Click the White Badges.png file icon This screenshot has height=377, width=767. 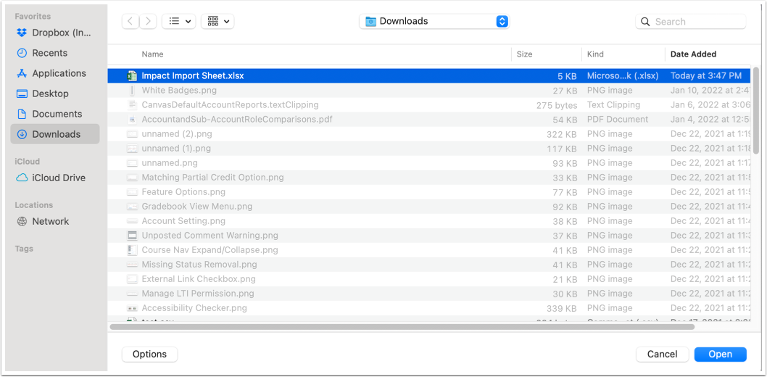pos(132,91)
